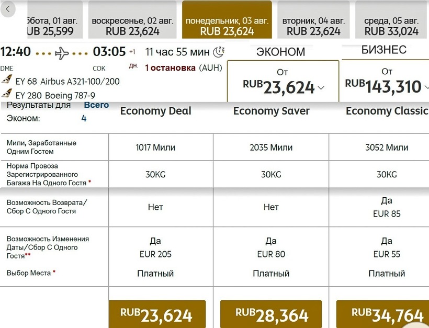The image size is (429, 328).
Task: Click Etihad logo beside EY 280
Action: click(x=7, y=94)
